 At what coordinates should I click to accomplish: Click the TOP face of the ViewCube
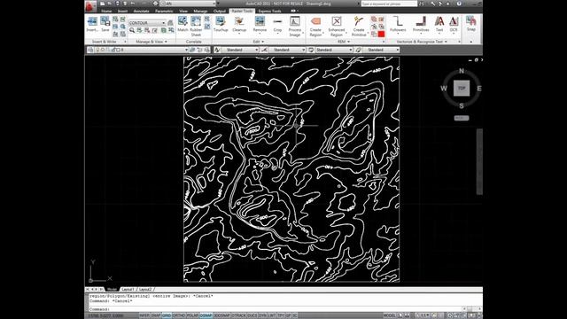[x=462, y=89]
